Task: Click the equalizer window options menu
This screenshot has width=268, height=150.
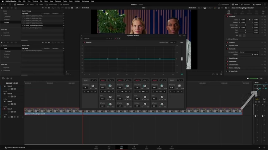Action: click(x=184, y=36)
